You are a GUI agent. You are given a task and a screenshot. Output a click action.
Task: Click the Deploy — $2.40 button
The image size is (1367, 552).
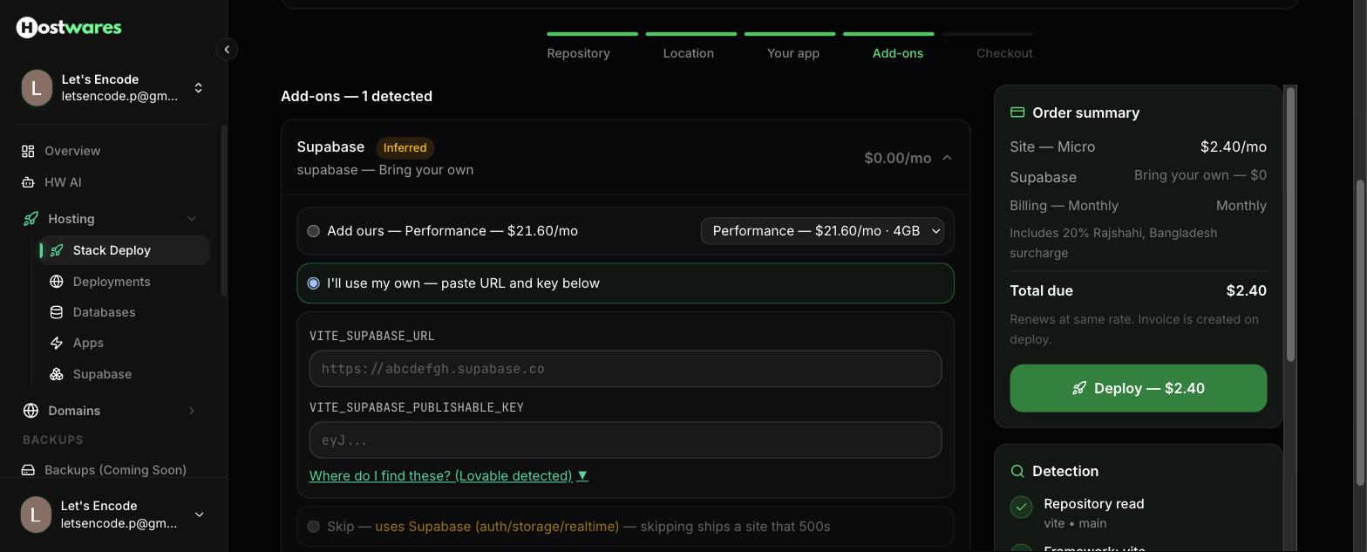coord(1138,388)
